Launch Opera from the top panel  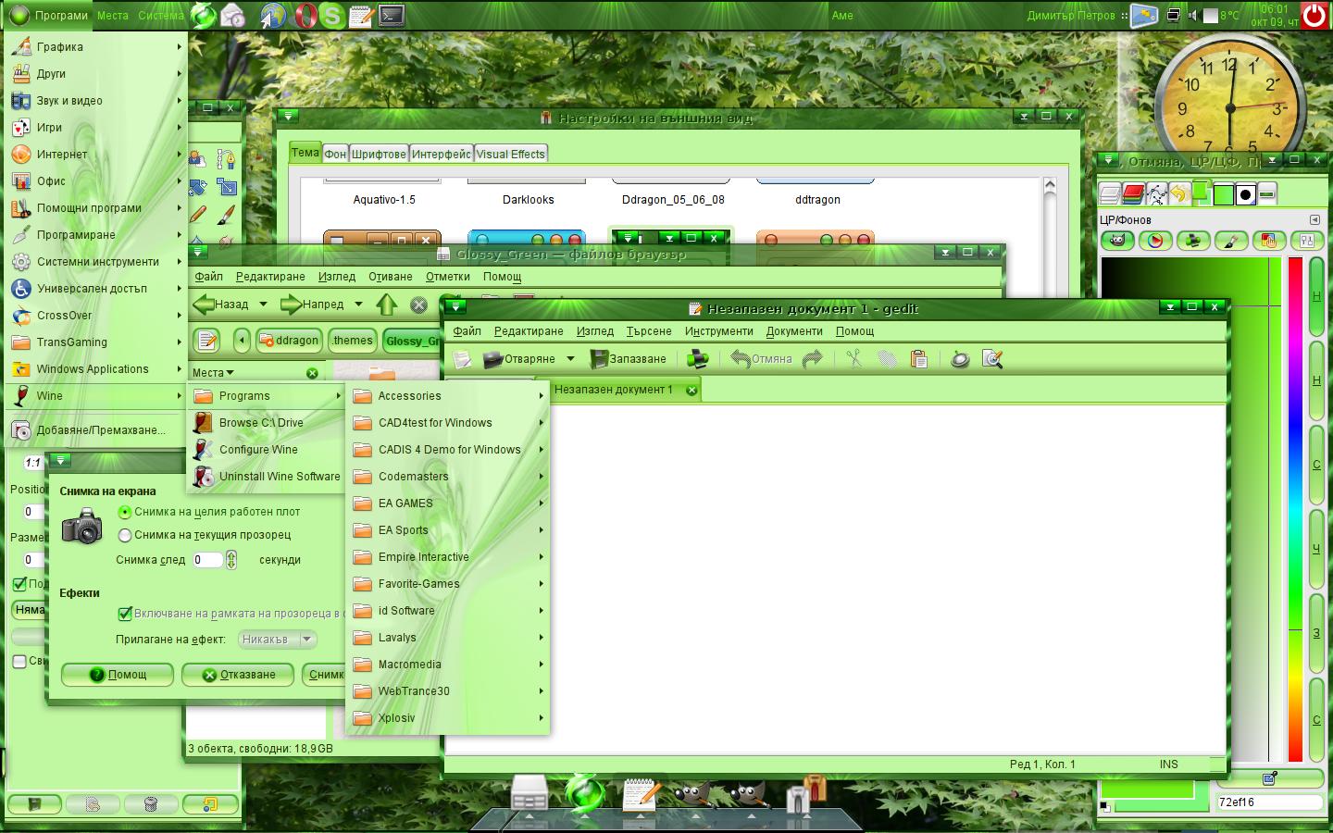tap(305, 16)
